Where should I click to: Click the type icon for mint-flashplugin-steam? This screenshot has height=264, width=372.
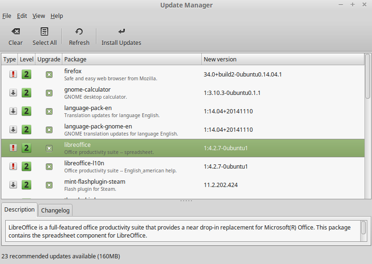[13, 185]
